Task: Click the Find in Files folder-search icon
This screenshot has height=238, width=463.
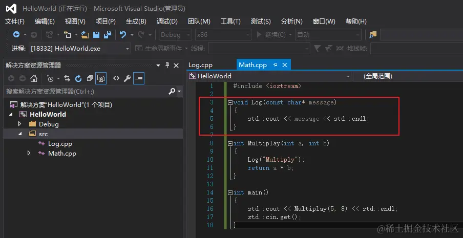Action: [x=373, y=35]
